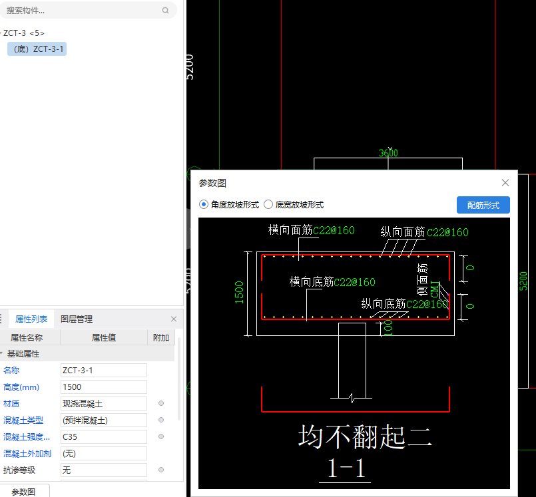536x497 pixels.
Task: Edit the 名称 value ZCT-3-1
Action: [104, 371]
